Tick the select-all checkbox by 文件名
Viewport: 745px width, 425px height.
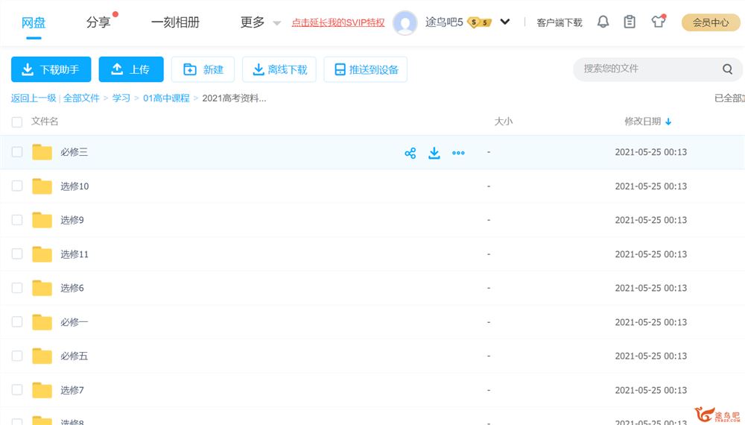tap(17, 122)
